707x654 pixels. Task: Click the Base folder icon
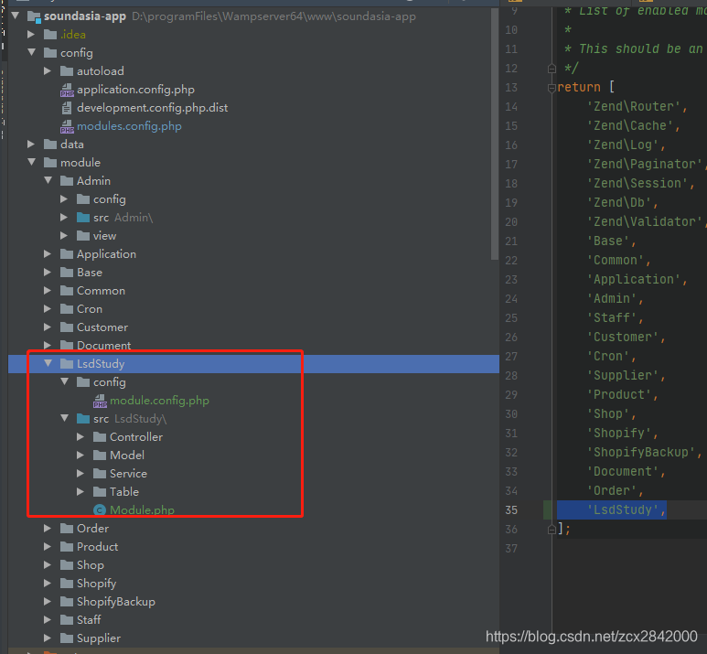point(67,273)
